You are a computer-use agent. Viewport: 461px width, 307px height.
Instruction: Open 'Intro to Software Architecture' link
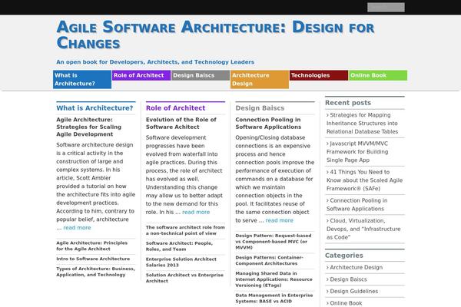tap(93, 259)
